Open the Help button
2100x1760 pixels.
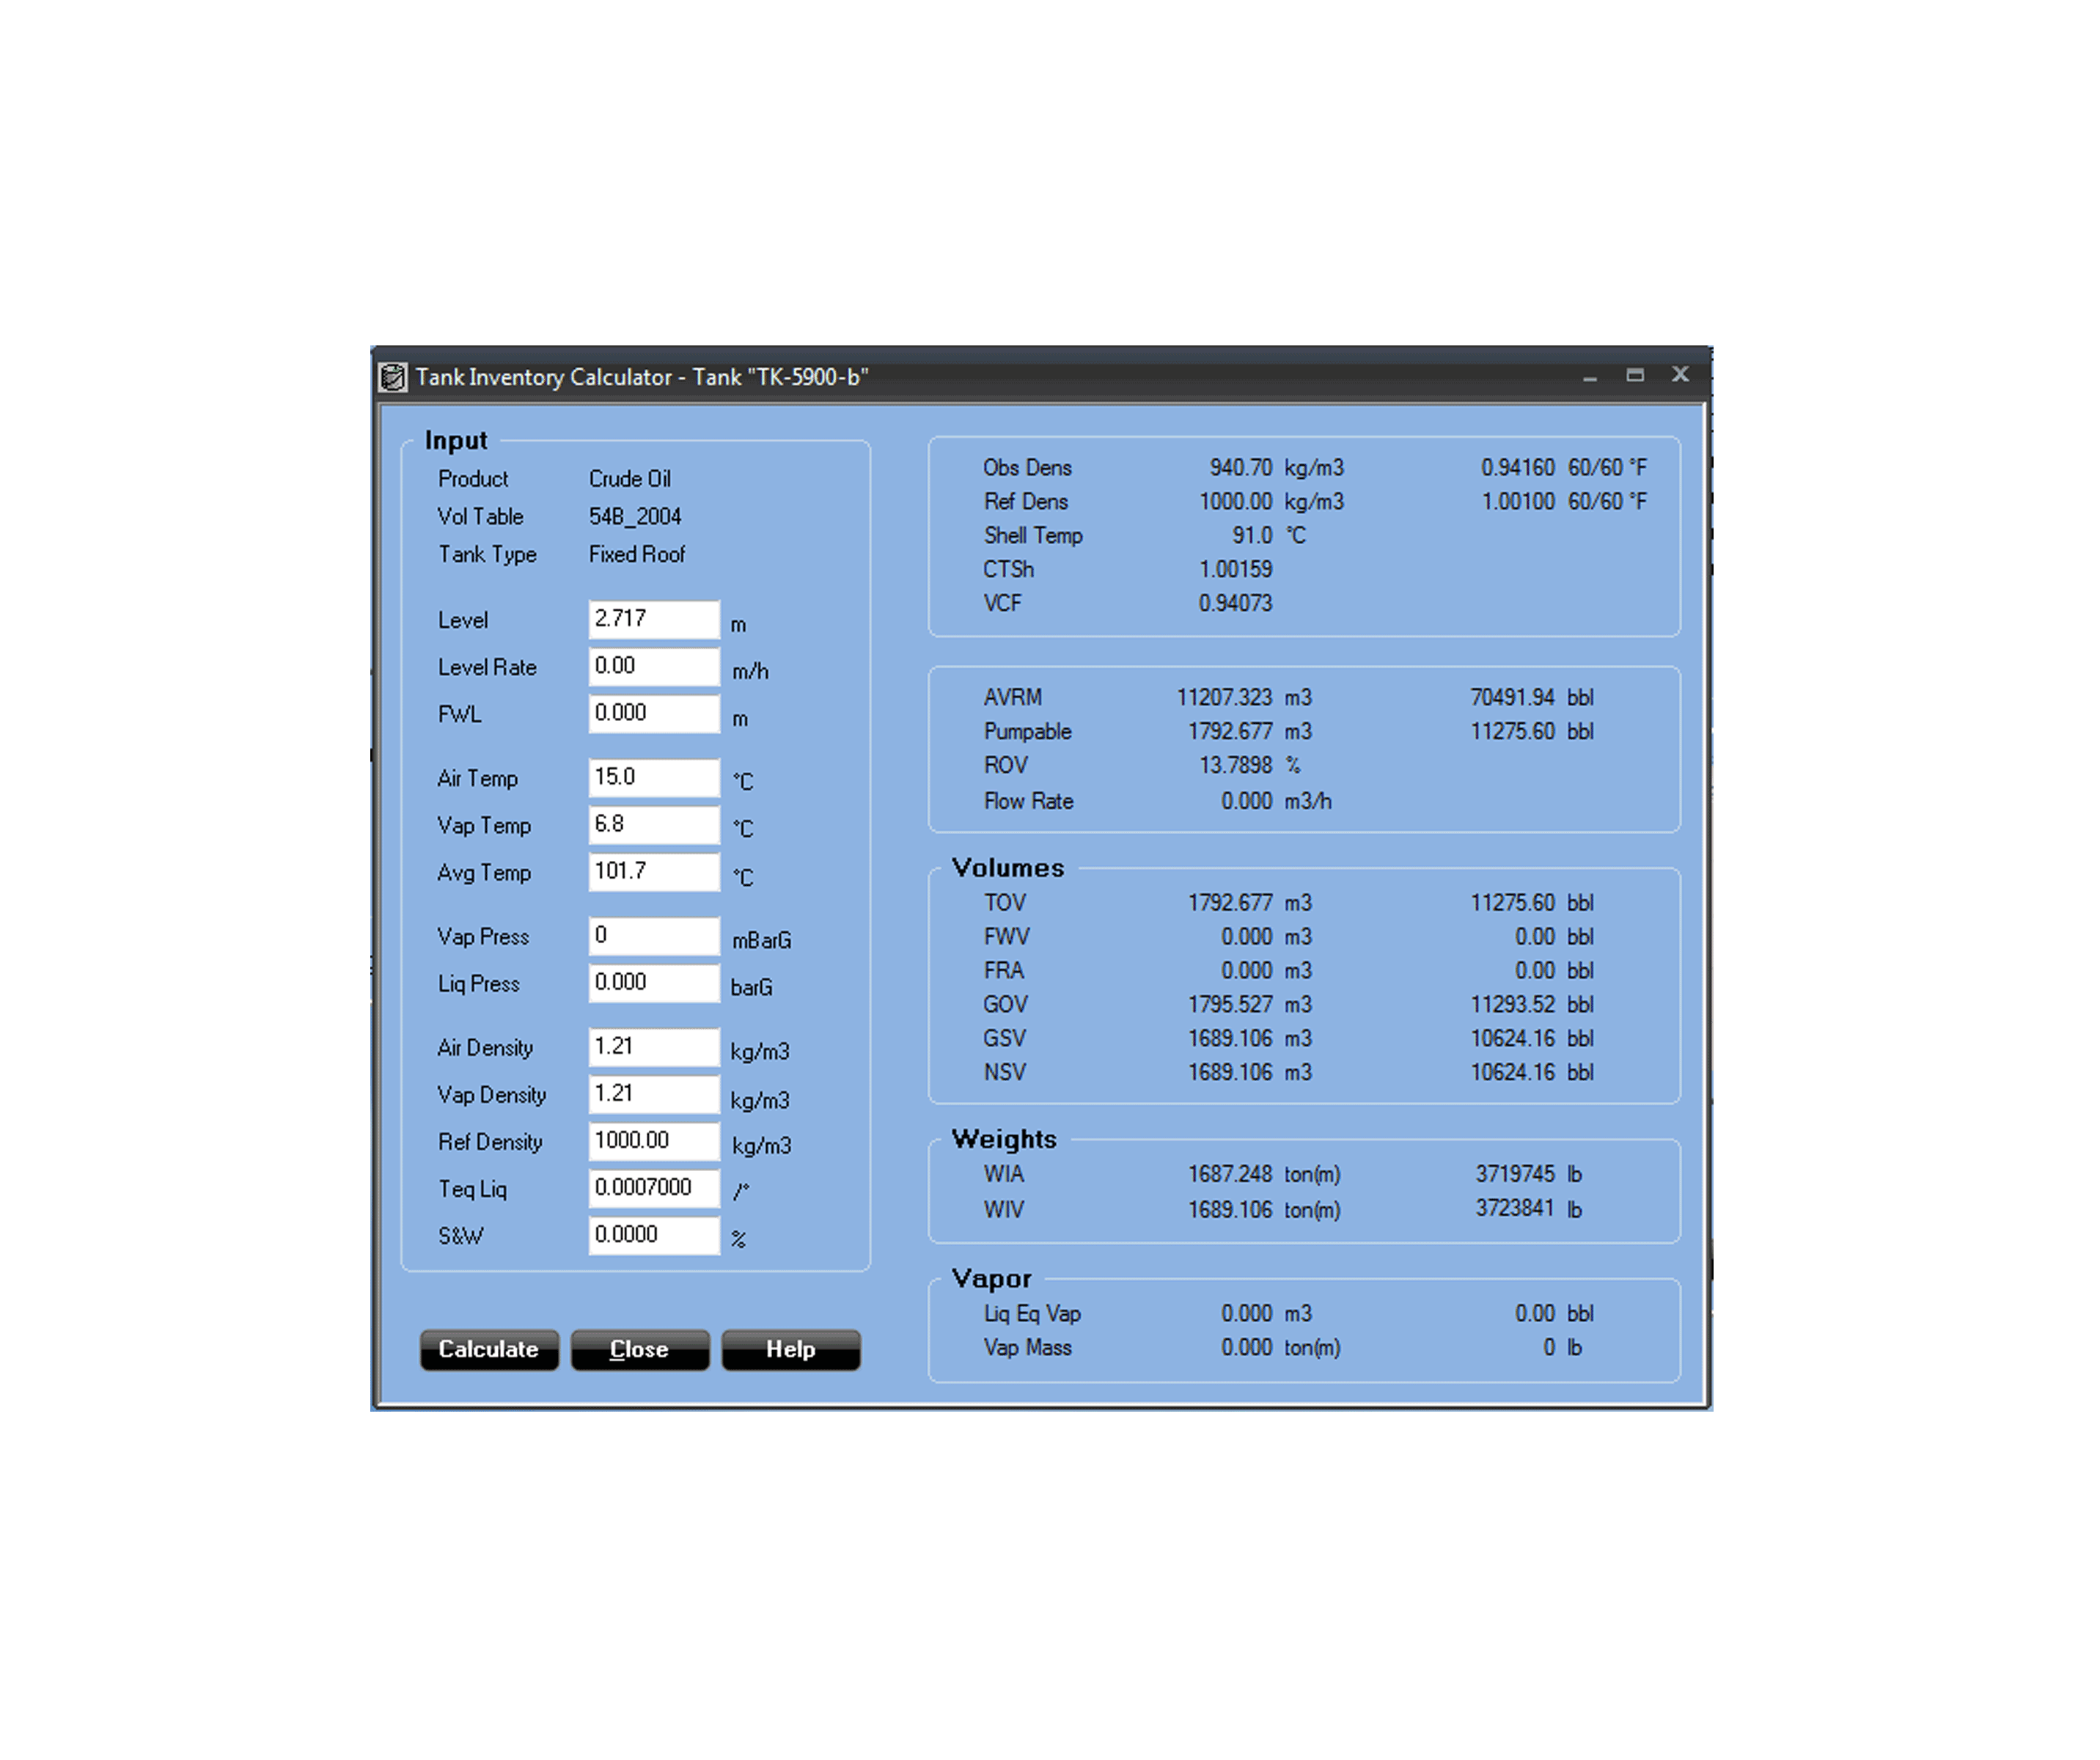tap(790, 1349)
